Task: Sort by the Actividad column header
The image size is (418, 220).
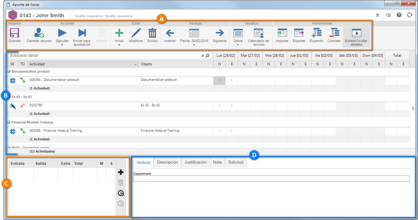Action: tap(83, 64)
